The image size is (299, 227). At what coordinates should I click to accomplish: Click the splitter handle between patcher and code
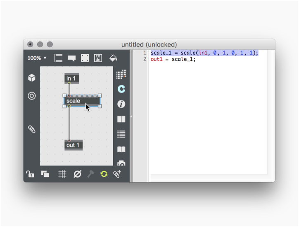tap(131, 116)
